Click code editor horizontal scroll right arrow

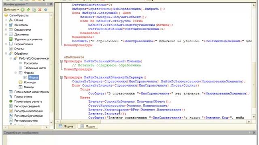coord(249,122)
